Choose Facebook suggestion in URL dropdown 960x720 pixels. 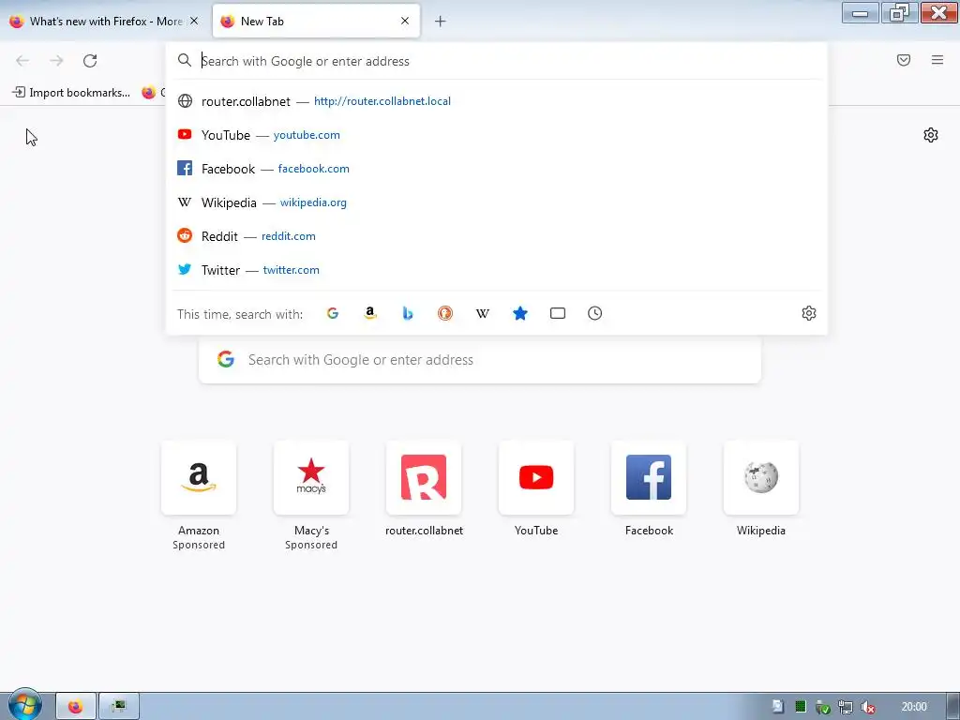coord(497,169)
